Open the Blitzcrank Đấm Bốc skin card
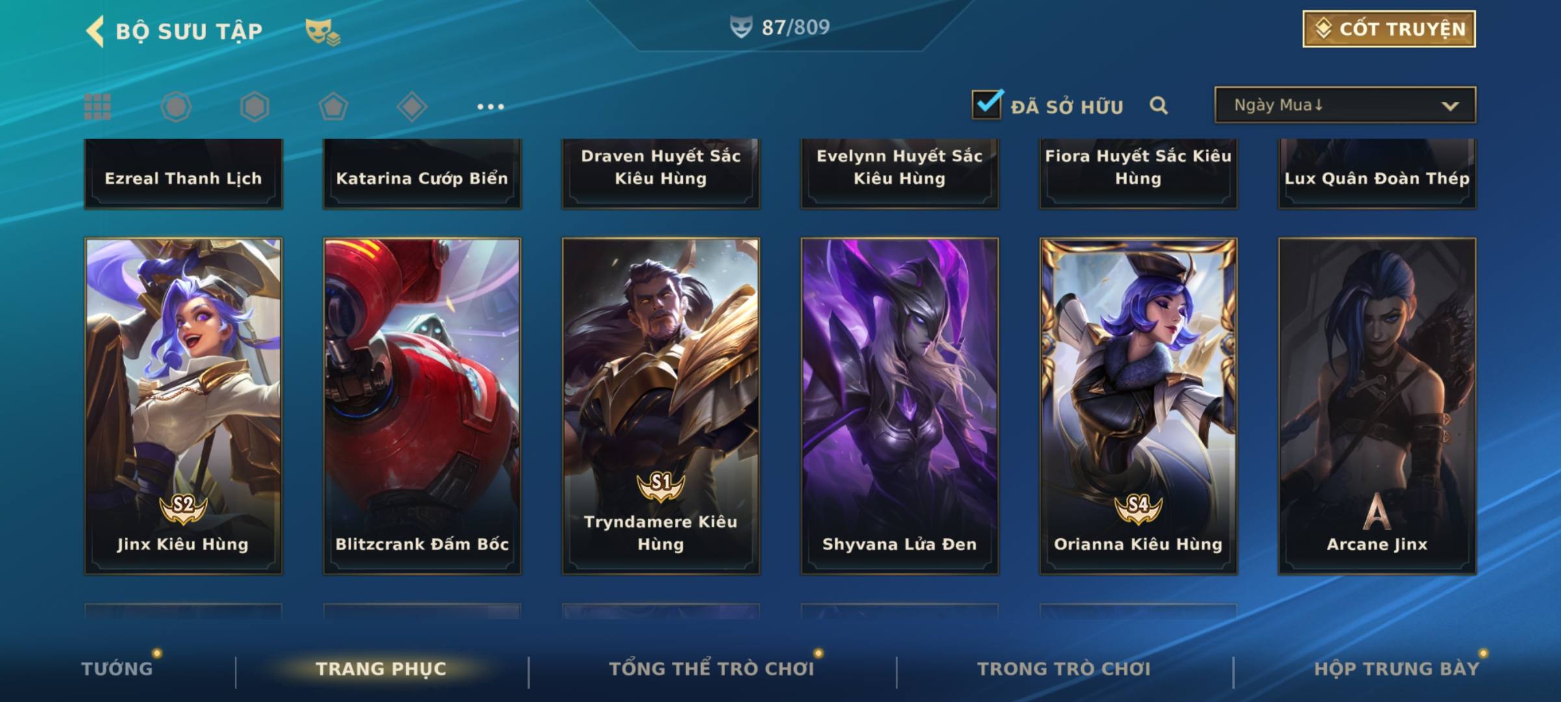Image resolution: width=1561 pixels, height=702 pixels. click(422, 406)
